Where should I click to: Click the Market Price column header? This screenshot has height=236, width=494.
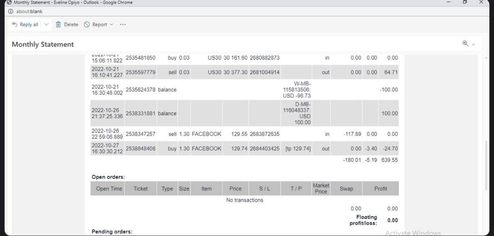click(x=321, y=188)
